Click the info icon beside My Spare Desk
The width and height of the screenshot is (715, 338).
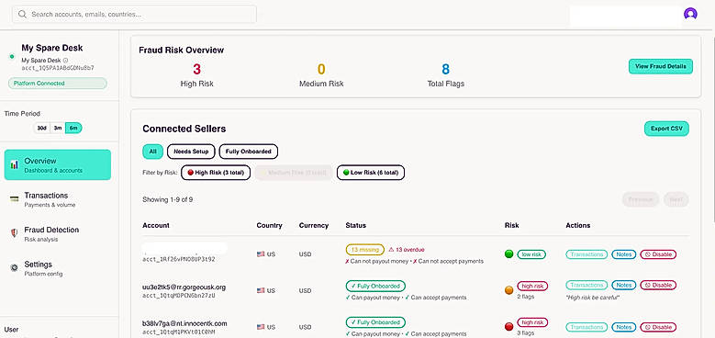coord(65,61)
